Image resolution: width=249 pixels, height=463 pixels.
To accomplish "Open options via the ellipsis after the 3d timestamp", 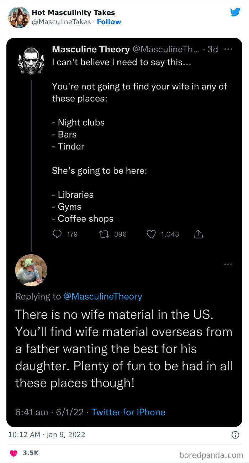I will click(x=228, y=49).
